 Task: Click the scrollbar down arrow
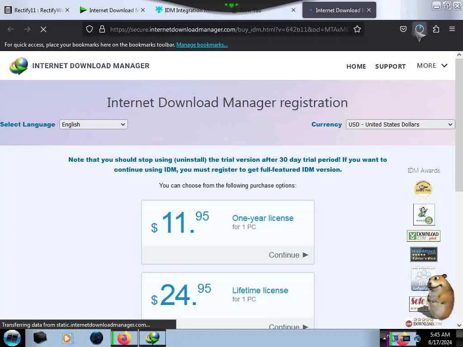459,325
